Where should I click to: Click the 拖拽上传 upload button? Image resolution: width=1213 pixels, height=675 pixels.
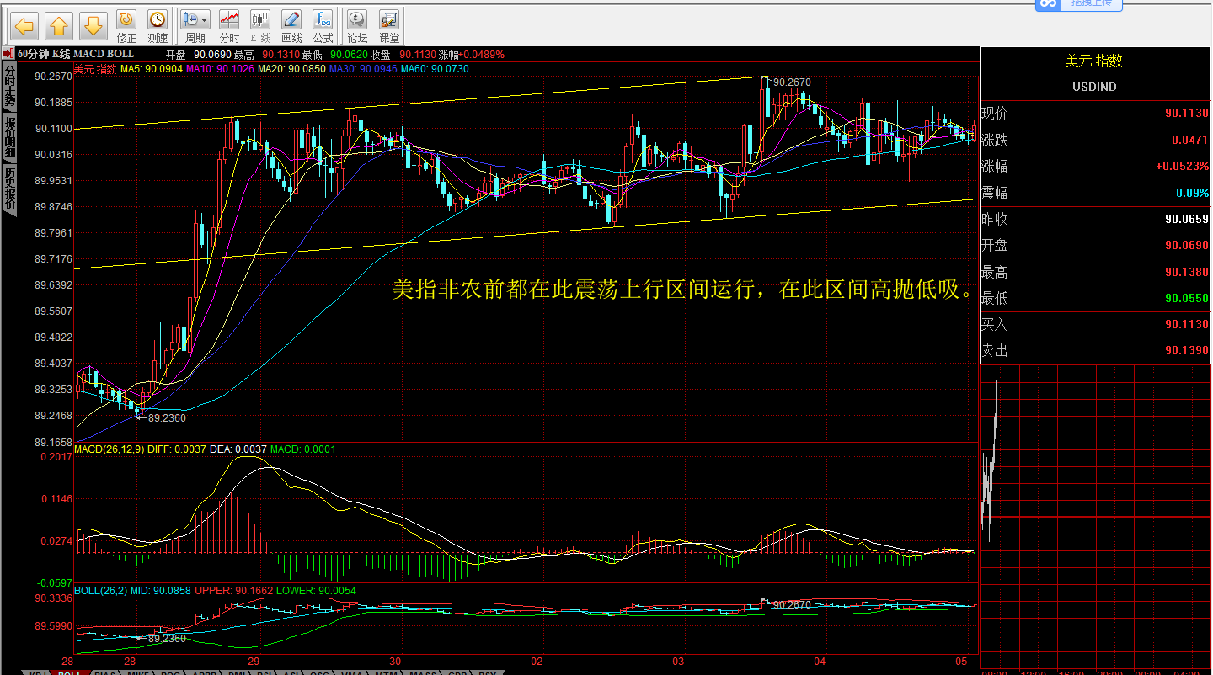(x=1091, y=4)
